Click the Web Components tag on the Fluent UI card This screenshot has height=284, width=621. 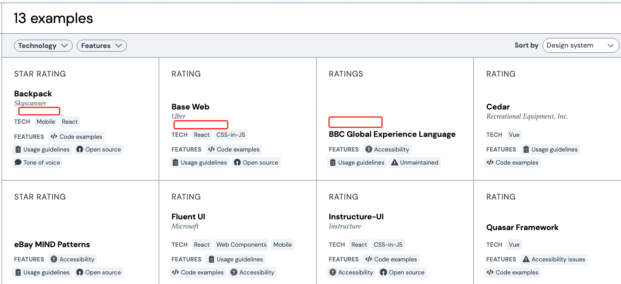[241, 245]
